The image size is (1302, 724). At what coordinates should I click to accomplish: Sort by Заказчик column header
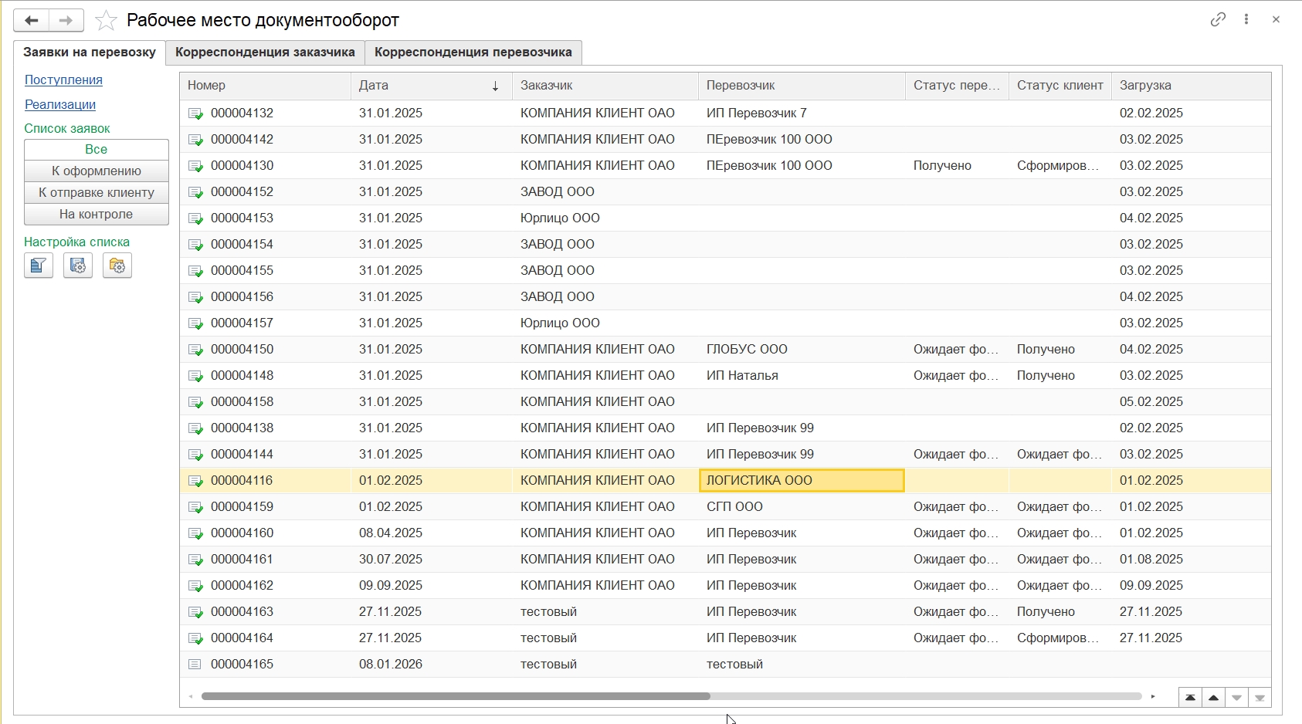pyautogui.click(x=605, y=86)
